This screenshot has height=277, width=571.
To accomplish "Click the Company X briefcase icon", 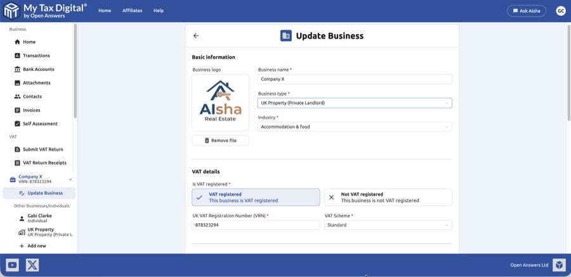I will [x=13, y=180].
